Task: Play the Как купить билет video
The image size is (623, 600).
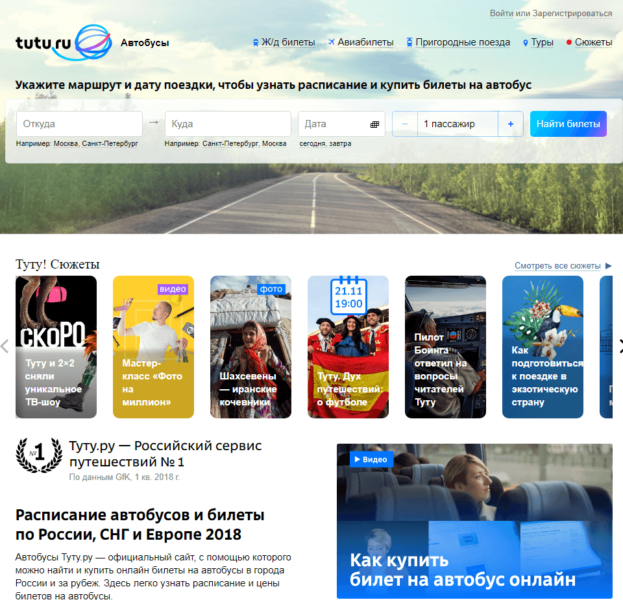Action: 474,521
